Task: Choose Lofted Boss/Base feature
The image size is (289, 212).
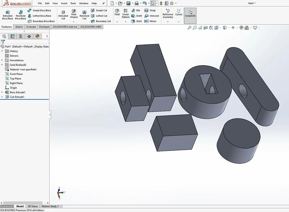Action: [39, 16]
